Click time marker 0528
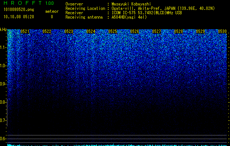This screenshot has height=146, width=230. tap(178, 31)
